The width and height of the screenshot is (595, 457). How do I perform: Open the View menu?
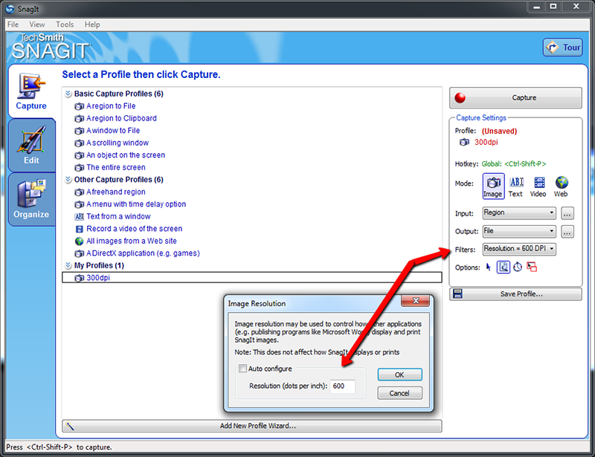click(36, 25)
